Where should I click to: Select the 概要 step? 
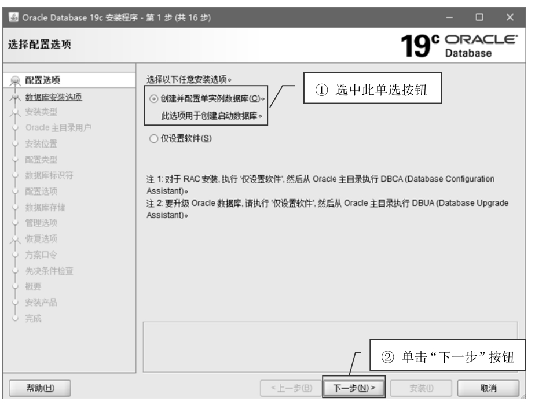(x=33, y=286)
